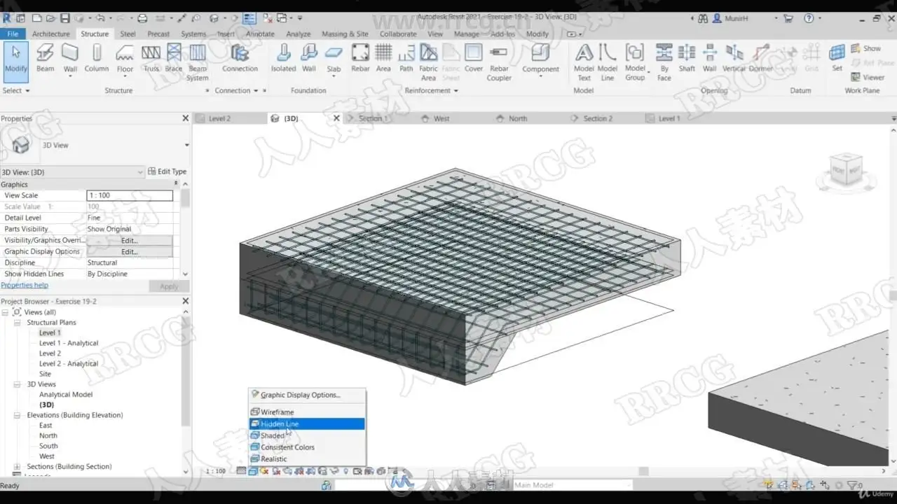Click Print icon in quick access toolbar

tap(142, 17)
